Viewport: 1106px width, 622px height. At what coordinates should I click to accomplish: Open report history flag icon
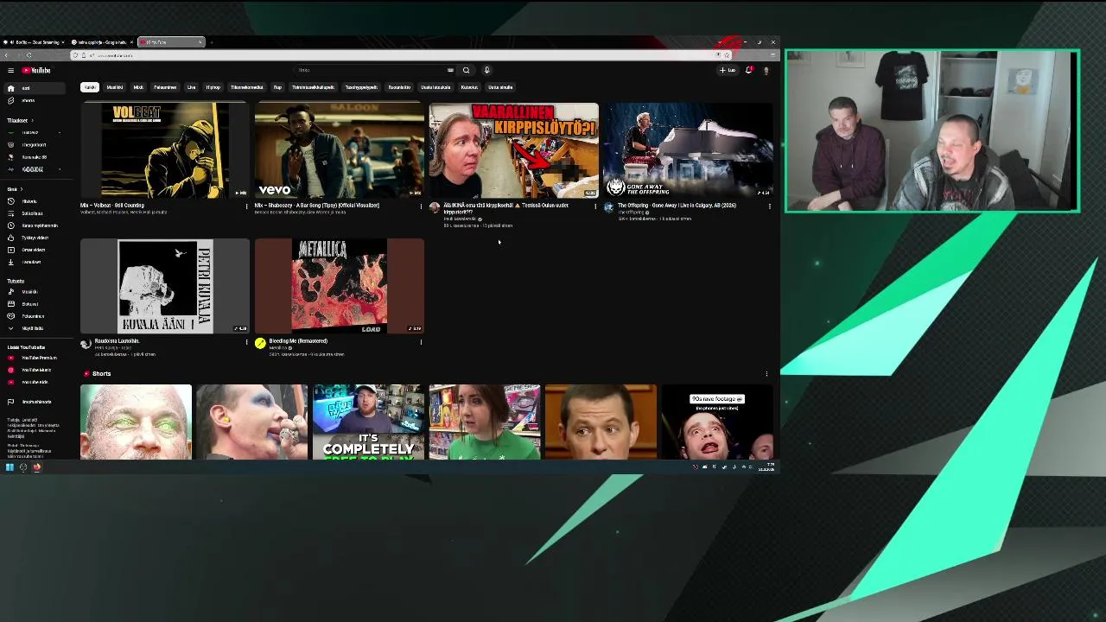(10, 402)
